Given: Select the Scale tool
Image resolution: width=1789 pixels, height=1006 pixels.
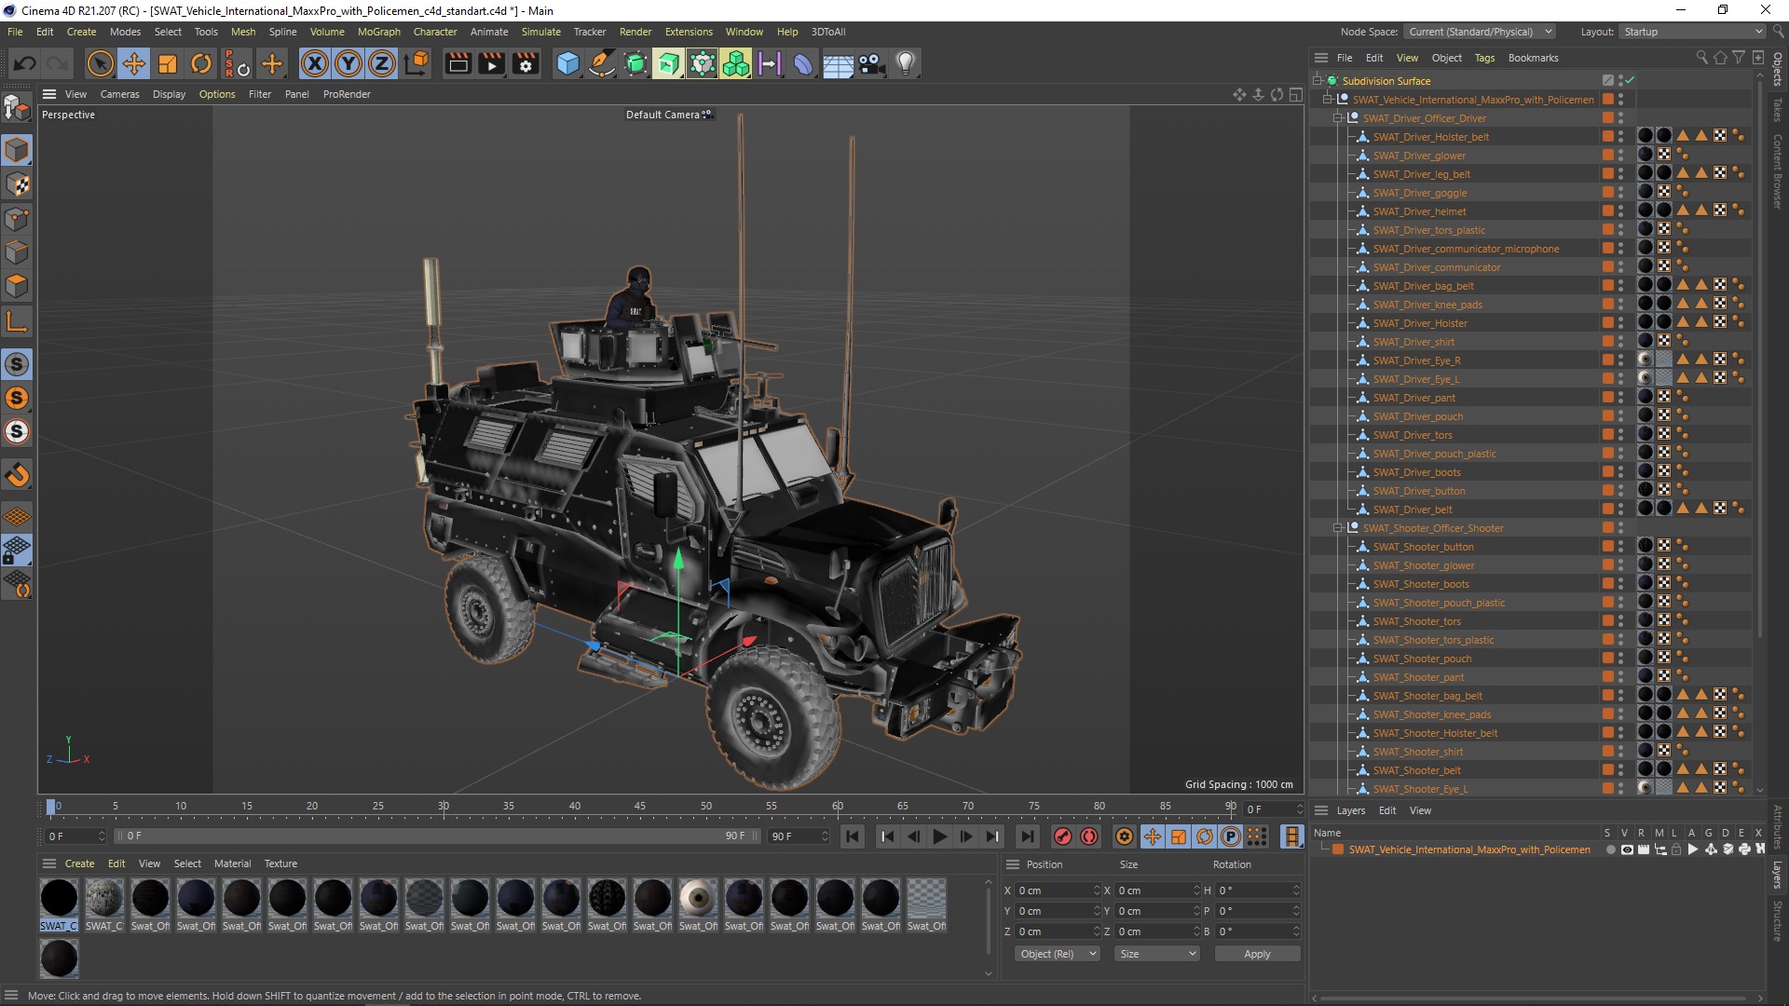Looking at the screenshot, I should click(x=168, y=63).
